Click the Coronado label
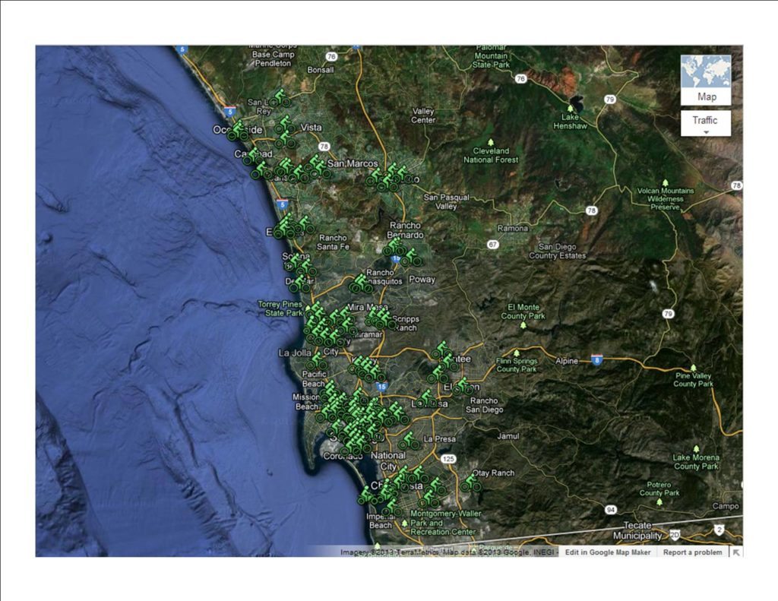Screen dimensions: 778x601 pyautogui.click(x=343, y=456)
